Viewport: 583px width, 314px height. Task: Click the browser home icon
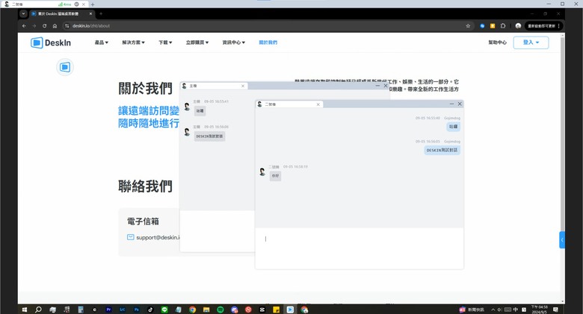pos(55,26)
